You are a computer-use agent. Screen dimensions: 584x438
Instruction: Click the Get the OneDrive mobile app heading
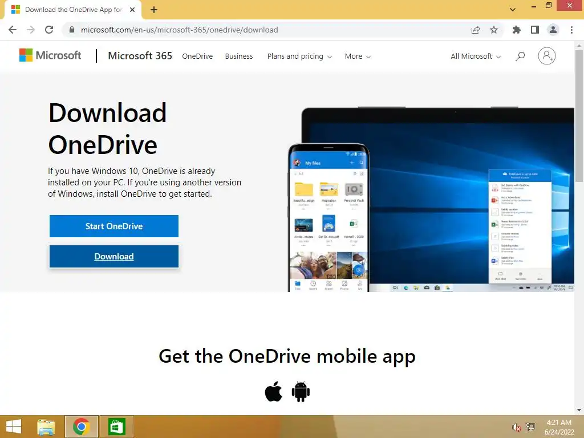point(287,356)
